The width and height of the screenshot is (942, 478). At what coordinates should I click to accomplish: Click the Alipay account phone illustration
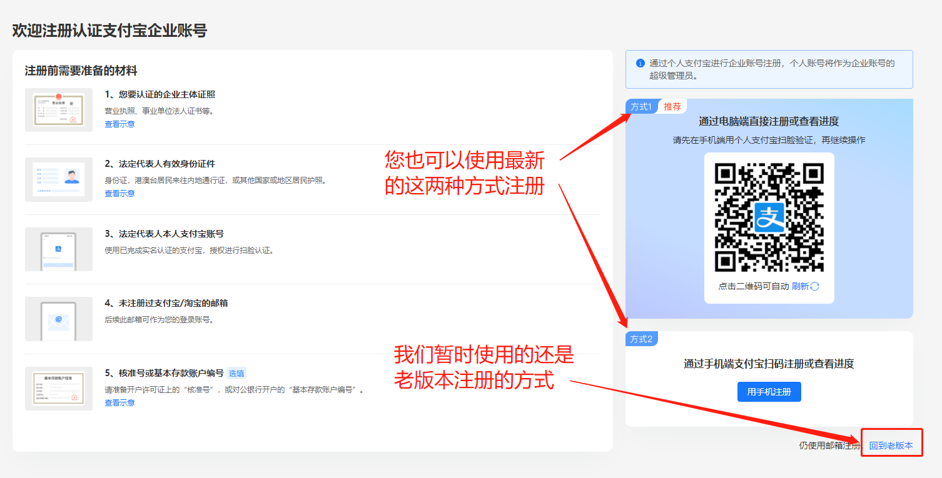coord(59,249)
